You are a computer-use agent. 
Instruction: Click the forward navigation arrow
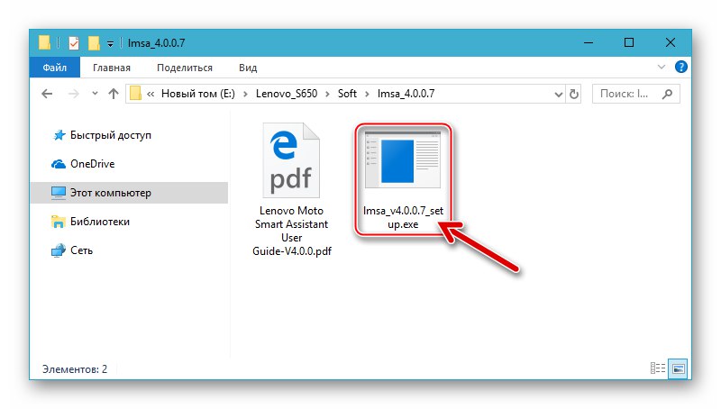click(73, 94)
